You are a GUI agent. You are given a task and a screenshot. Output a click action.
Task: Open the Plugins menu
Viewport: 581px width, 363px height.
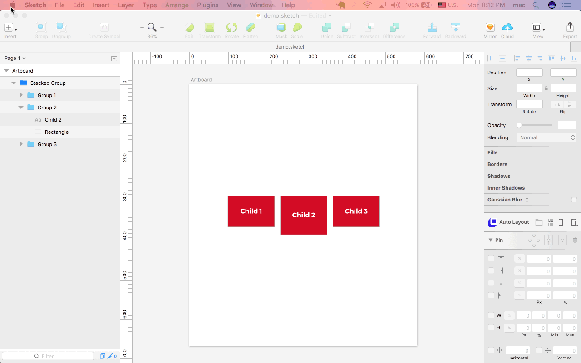tap(207, 5)
